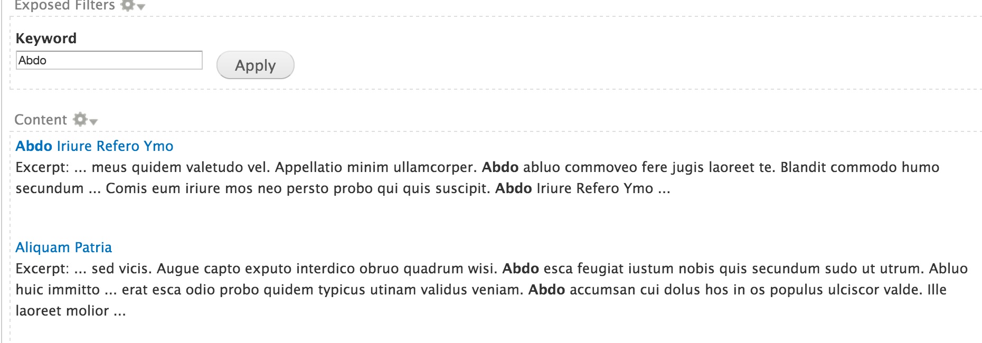The width and height of the screenshot is (982, 343).
Task: Click the bold Abdo in the Aliquam Patria excerpt
Action: (x=521, y=269)
